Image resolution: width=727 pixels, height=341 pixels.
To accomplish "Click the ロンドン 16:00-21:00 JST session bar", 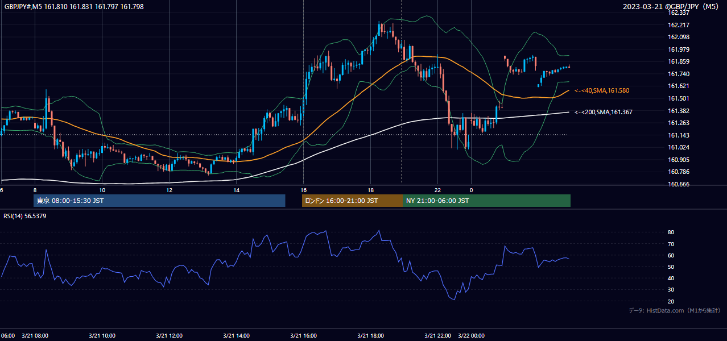I will pos(352,201).
